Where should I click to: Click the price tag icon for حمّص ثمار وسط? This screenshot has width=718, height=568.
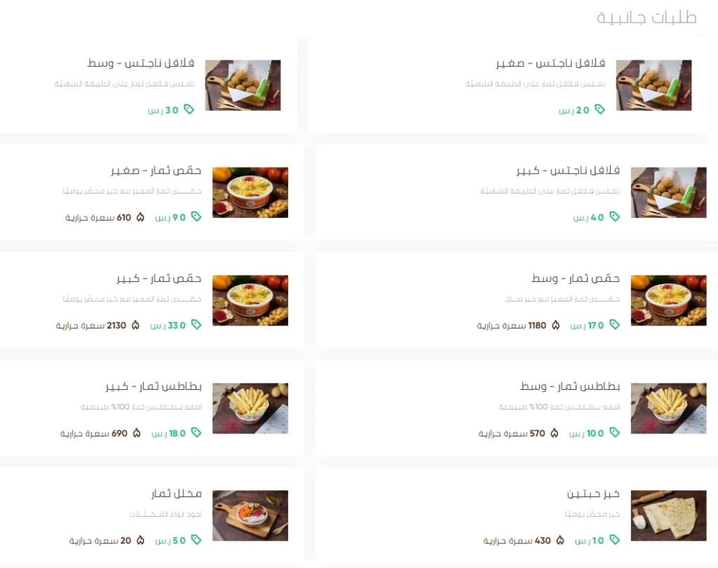pos(614,324)
